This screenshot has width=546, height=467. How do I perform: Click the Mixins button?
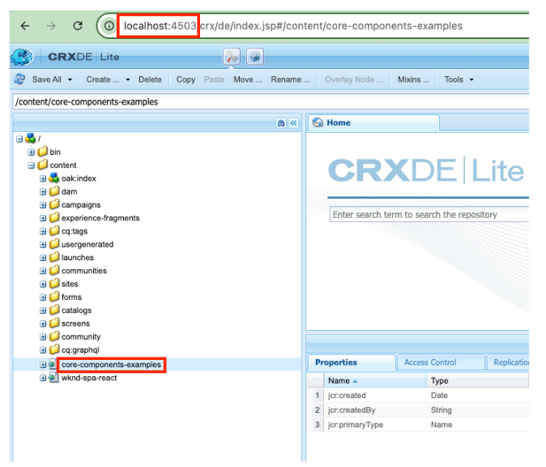tap(413, 79)
